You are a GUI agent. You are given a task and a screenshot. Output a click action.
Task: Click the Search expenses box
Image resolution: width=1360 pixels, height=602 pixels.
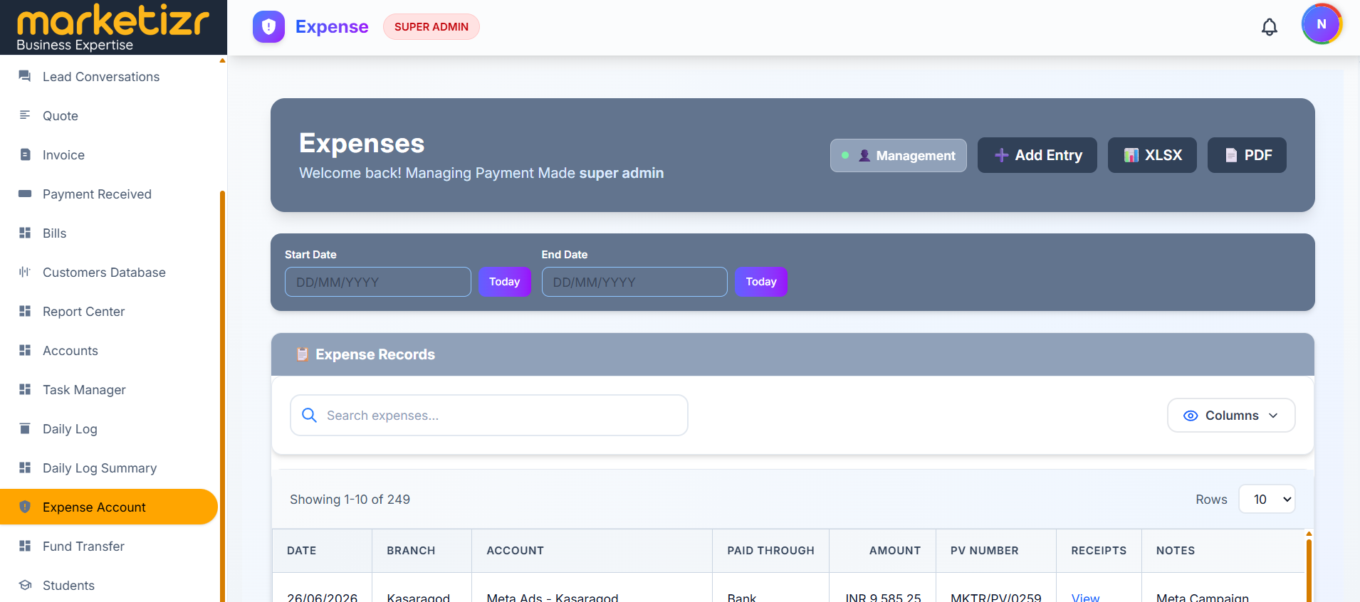489,416
